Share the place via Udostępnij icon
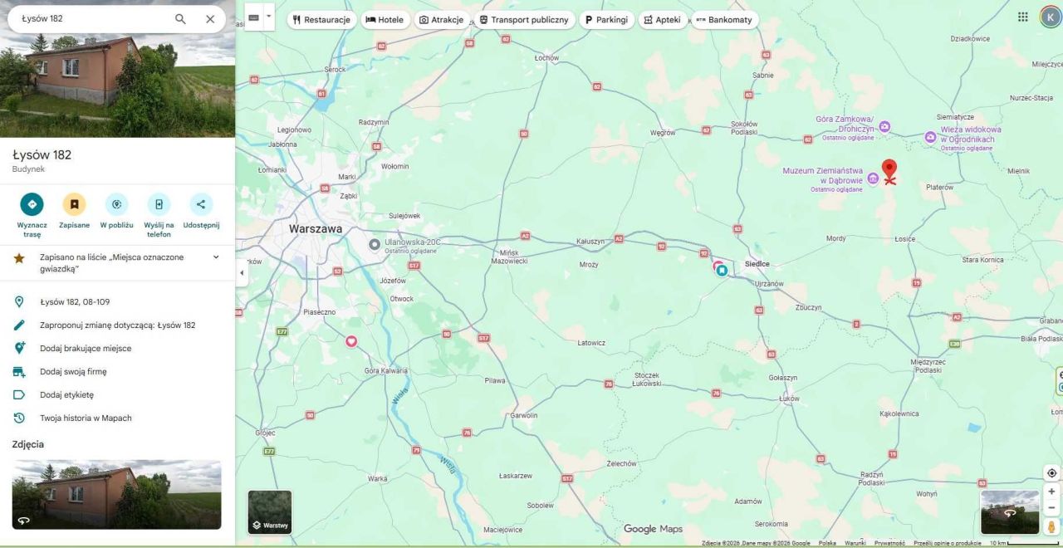Screen dimensions: 1063x548 click(200, 203)
